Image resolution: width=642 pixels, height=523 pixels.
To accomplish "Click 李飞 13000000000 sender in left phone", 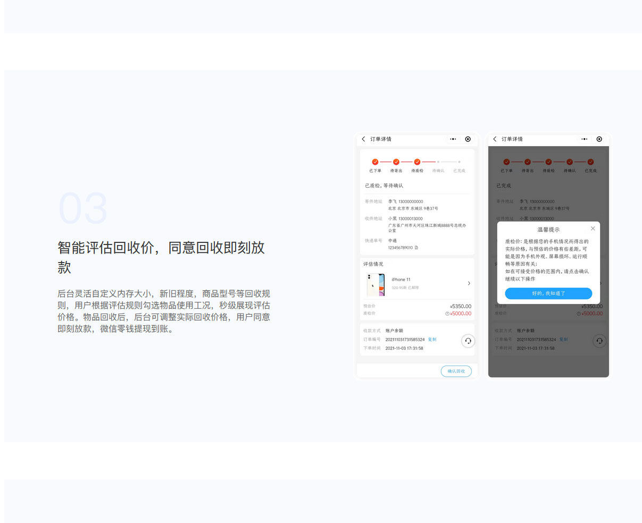I will pyautogui.click(x=406, y=201).
